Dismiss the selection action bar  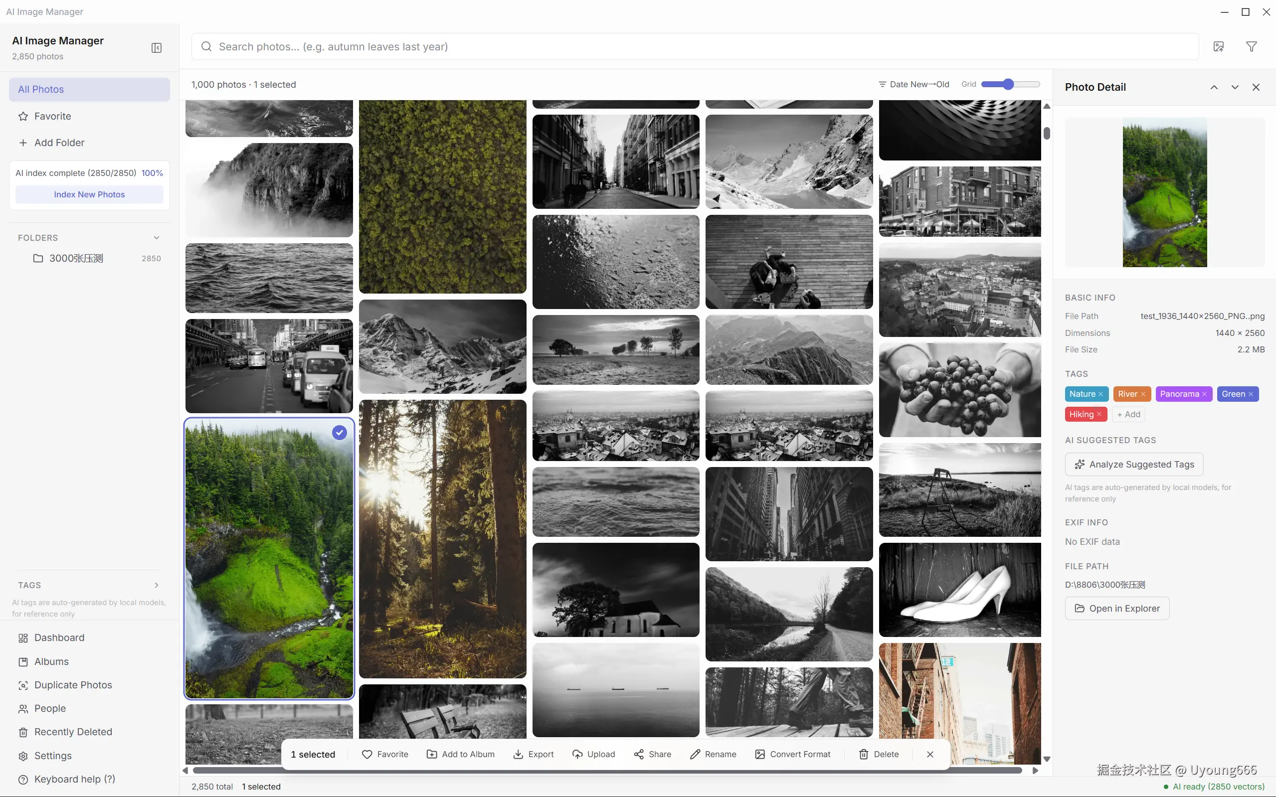coord(930,754)
